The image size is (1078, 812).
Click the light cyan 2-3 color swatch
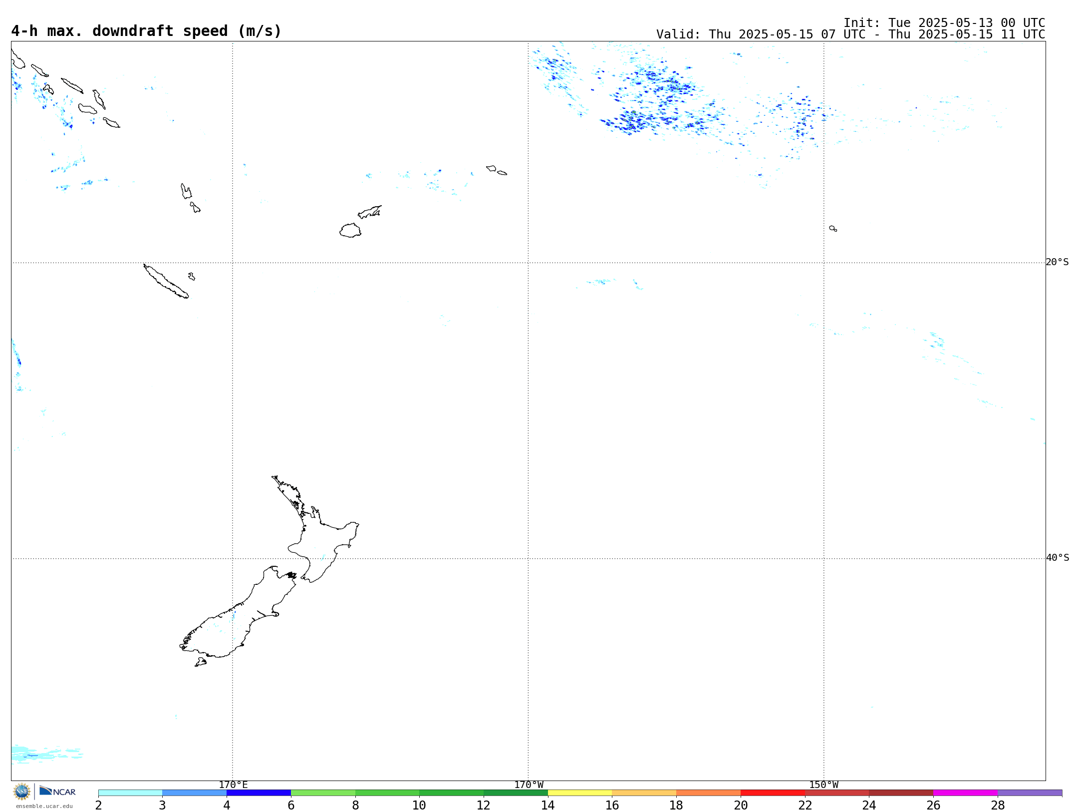click(130, 793)
